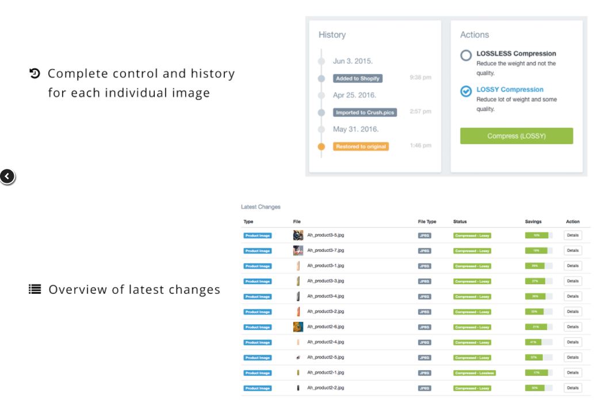Screen dimensions: 612x411
Task: Click the orange Restored to original timeline marker
Action: [321, 147]
